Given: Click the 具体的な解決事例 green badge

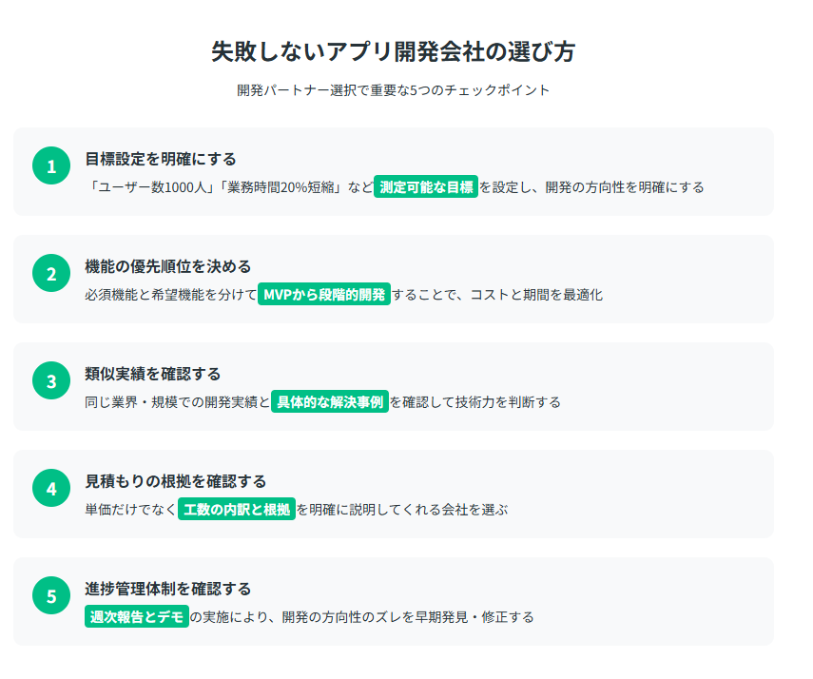Looking at the screenshot, I should 330,401.
